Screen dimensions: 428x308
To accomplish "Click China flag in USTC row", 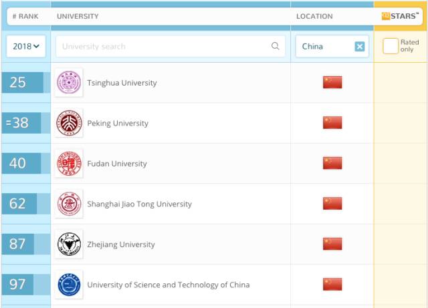I will pyautogui.click(x=332, y=284).
